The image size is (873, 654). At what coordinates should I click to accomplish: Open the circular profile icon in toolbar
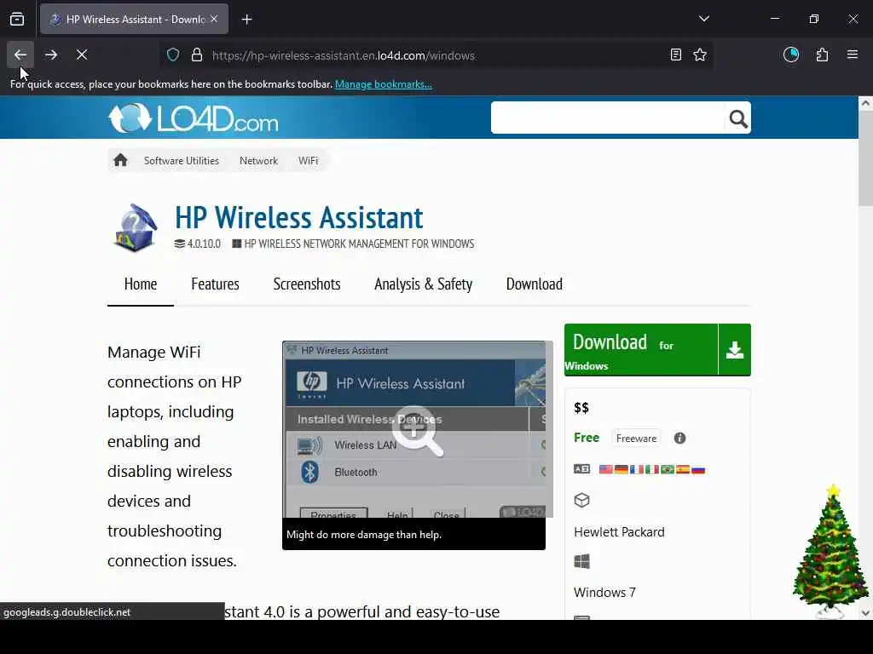pyautogui.click(x=790, y=54)
